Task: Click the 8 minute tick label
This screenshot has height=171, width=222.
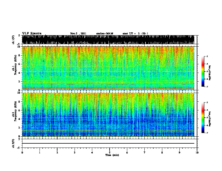Action: tap(162, 153)
